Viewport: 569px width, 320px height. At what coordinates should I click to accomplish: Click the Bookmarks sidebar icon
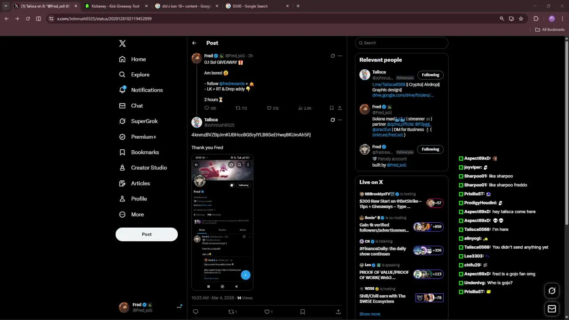(122, 152)
